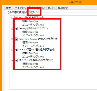Screen dimensions: 97x91
Task: Click the Times New Roman font icon
Action: (16, 39)
